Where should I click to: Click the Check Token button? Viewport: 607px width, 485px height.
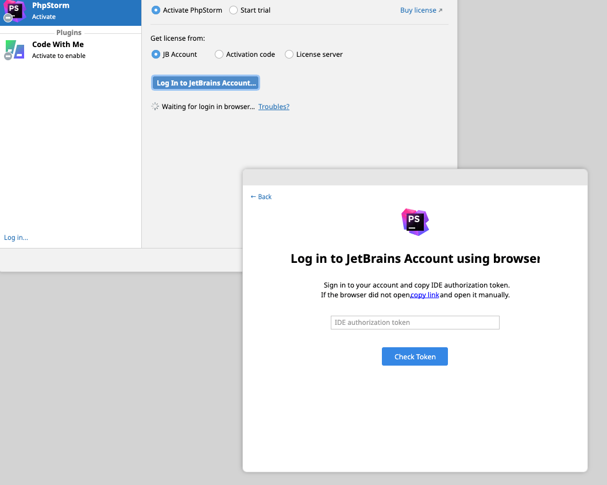(415, 356)
